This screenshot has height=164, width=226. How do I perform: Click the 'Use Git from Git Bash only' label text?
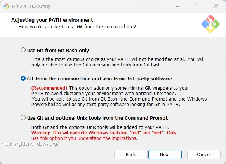(58, 51)
